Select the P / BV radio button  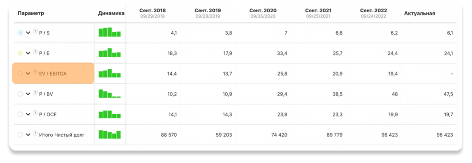20,94
